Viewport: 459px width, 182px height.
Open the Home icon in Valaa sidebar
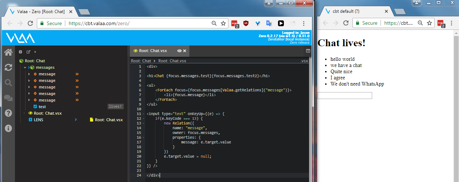8,52
